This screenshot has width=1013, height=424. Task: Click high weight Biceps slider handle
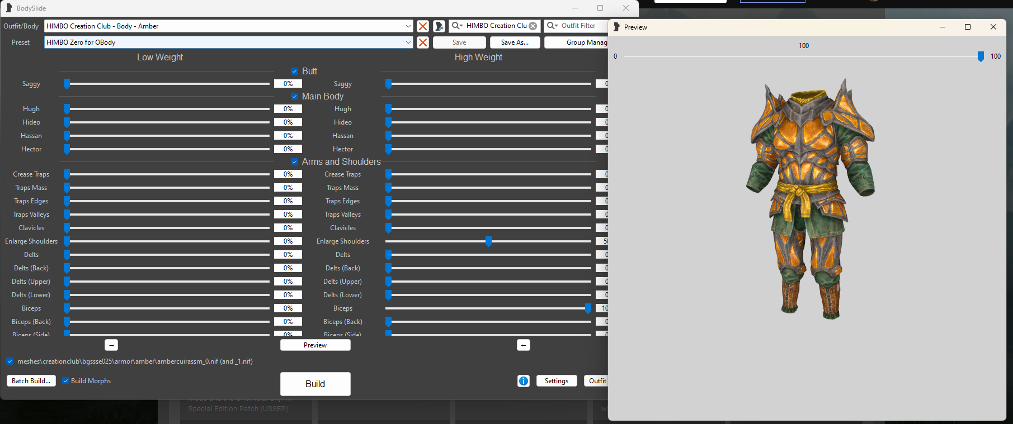pyautogui.click(x=588, y=308)
